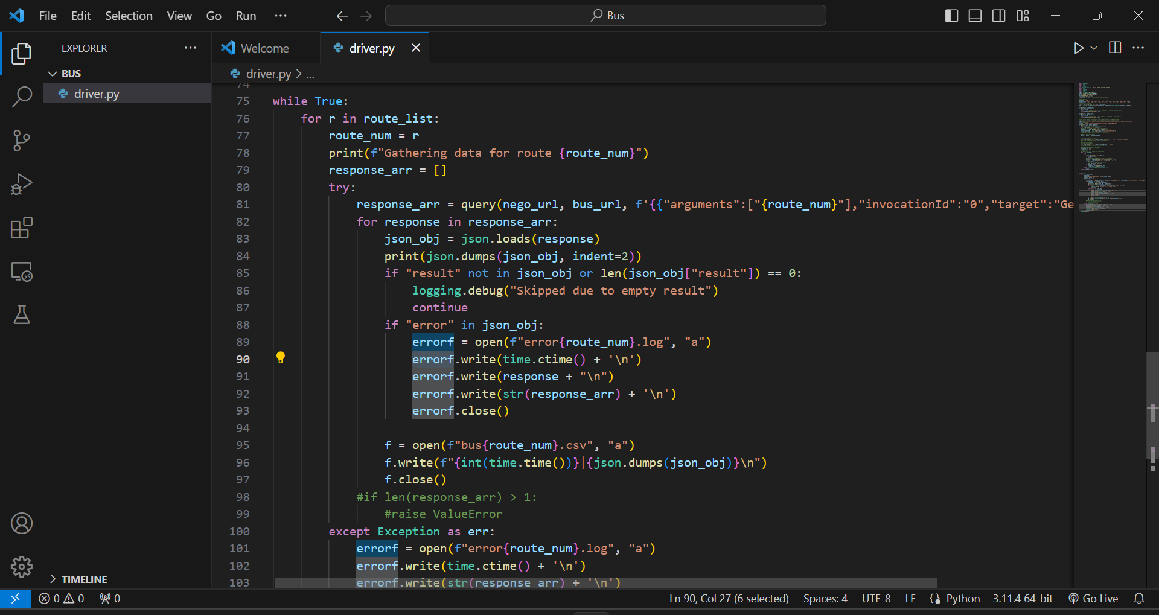Image resolution: width=1159 pixels, height=615 pixels.
Task: Open the remote window indicator
Action: pos(16,599)
